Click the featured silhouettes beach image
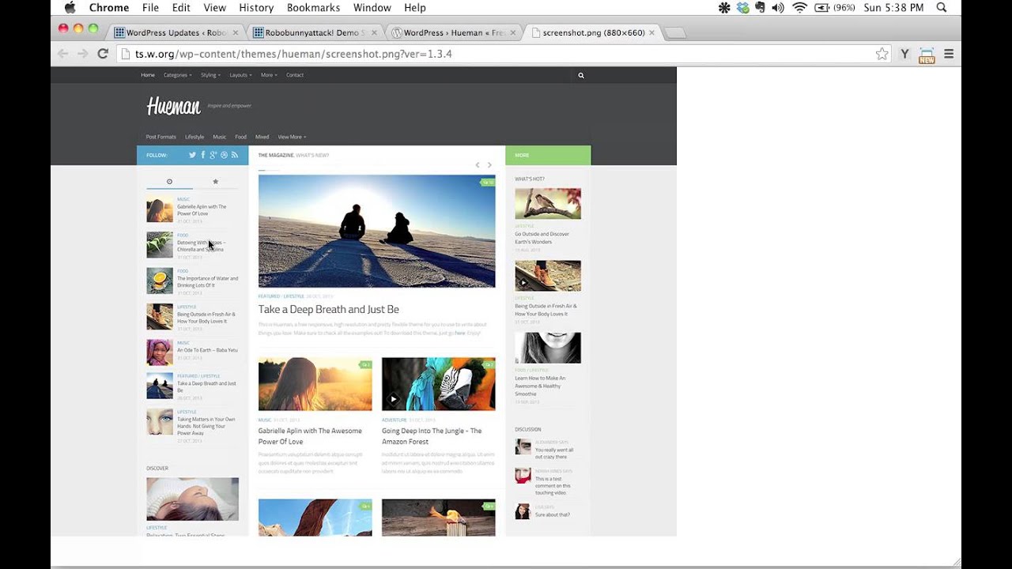 [376, 231]
